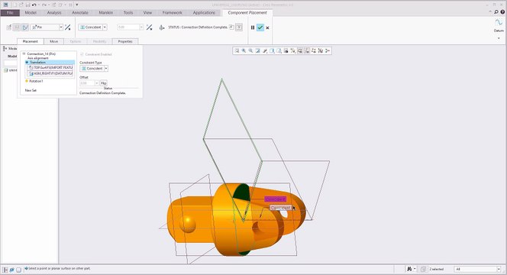Screen dimensions: 507x275
Task: Click the panel Offset value field
Action: point(87,83)
